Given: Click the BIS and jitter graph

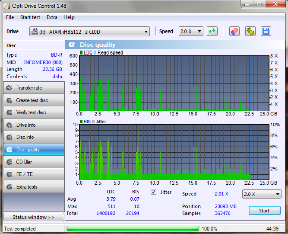Looking at the screenshot, I should click(x=174, y=152).
